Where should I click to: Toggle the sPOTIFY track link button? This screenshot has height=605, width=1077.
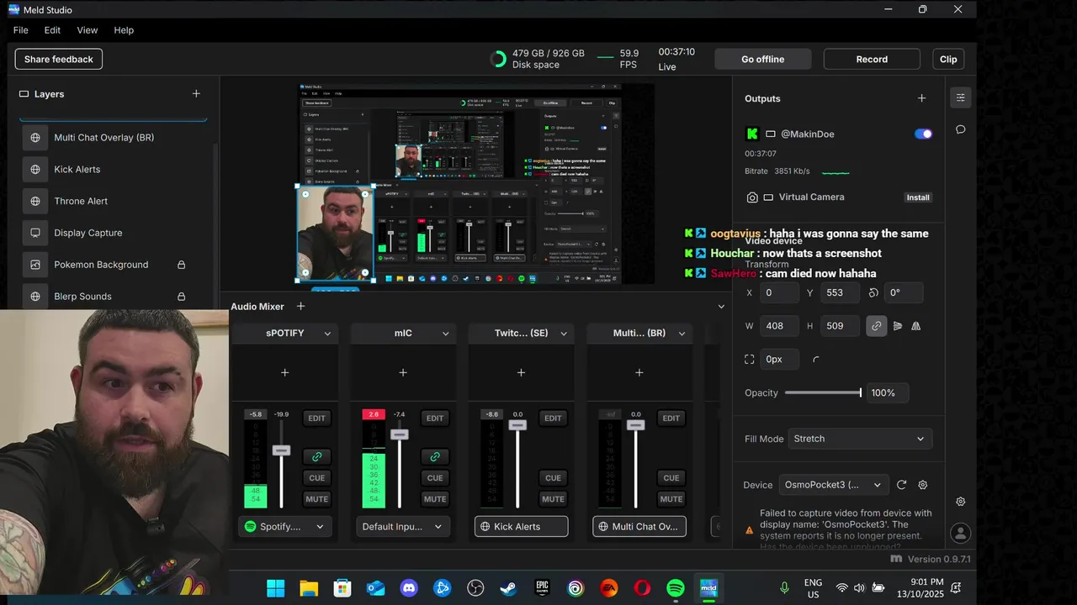coord(316,456)
